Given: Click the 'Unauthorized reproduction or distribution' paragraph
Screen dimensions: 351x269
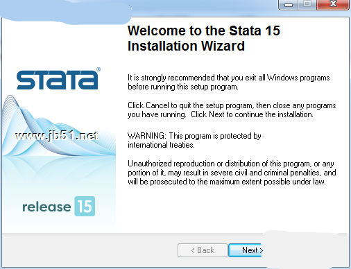Looking at the screenshot, I should [x=232, y=173].
